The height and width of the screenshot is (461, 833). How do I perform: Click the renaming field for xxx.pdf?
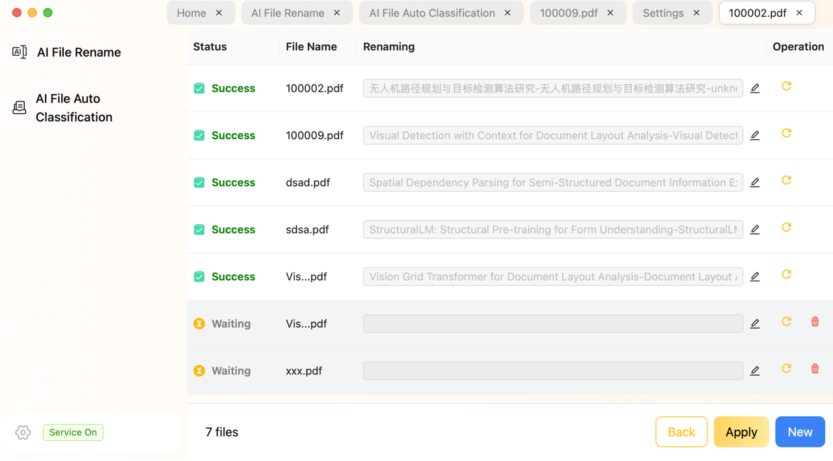553,371
